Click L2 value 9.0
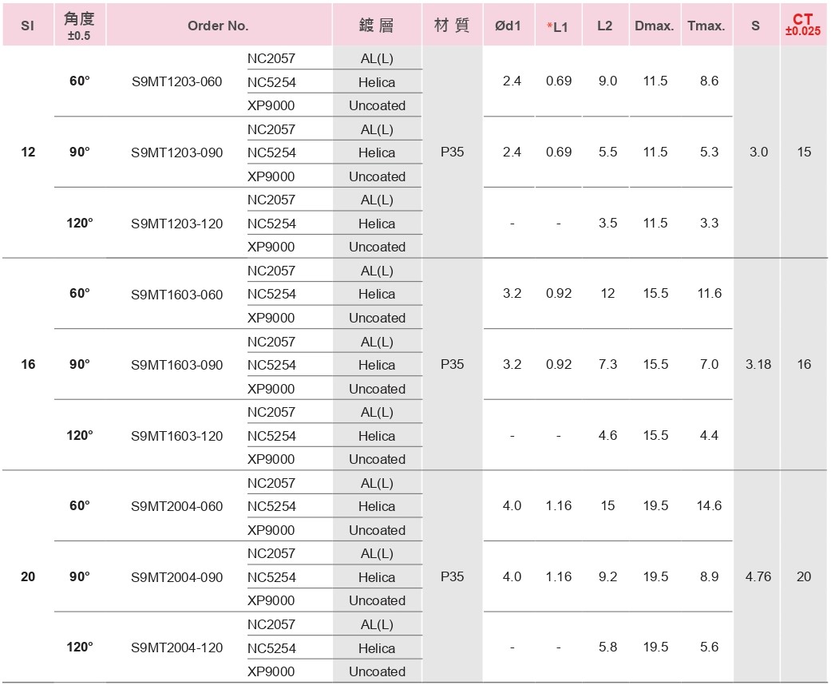 click(x=607, y=81)
